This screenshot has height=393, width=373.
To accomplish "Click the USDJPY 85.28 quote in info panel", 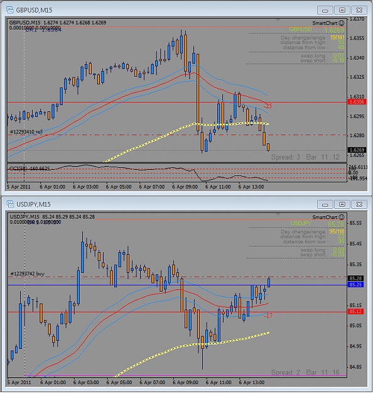I will [x=336, y=224].
